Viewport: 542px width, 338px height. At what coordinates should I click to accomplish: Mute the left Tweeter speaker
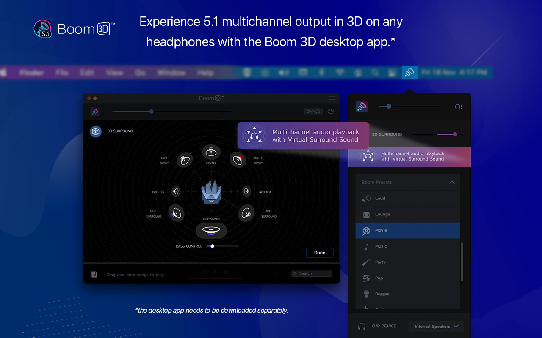(176, 191)
